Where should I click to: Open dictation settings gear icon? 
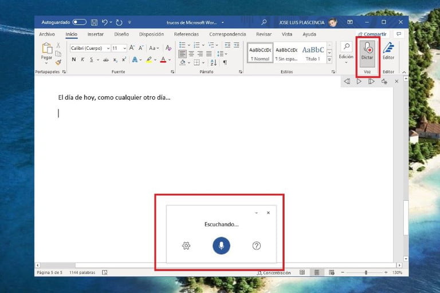186,246
